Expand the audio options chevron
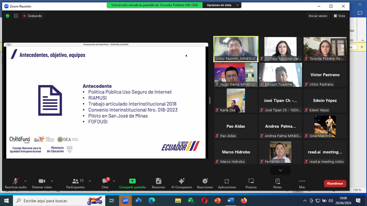The height and width of the screenshot is (206, 367). pos(26,181)
